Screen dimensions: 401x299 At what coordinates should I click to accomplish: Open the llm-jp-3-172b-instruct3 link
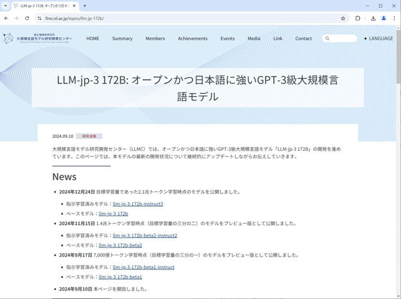(x=138, y=204)
